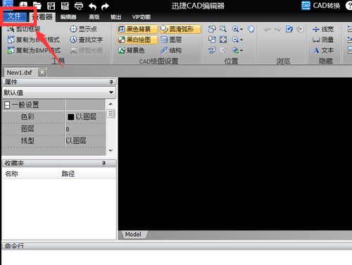
Task: Collapse the 一般设置 section
Action: click(7, 105)
